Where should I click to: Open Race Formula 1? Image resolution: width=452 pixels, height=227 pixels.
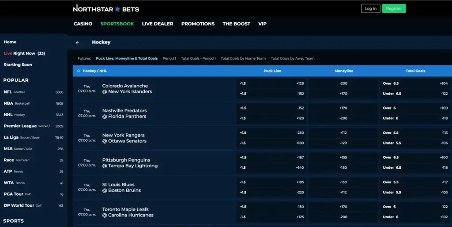click(34, 160)
